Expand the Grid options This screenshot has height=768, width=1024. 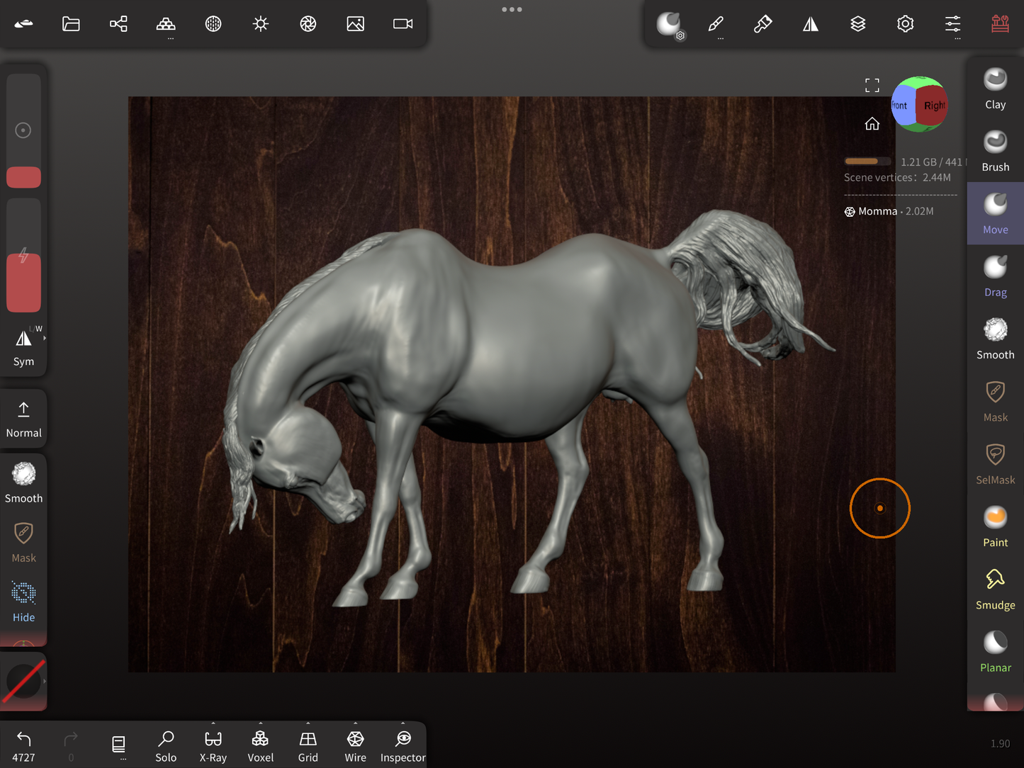(x=308, y=724)
